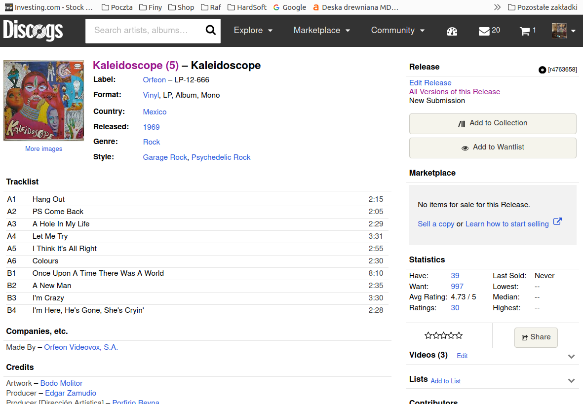Open the messages envelope icon
The image size is (583, 404).
pos(484,31)
